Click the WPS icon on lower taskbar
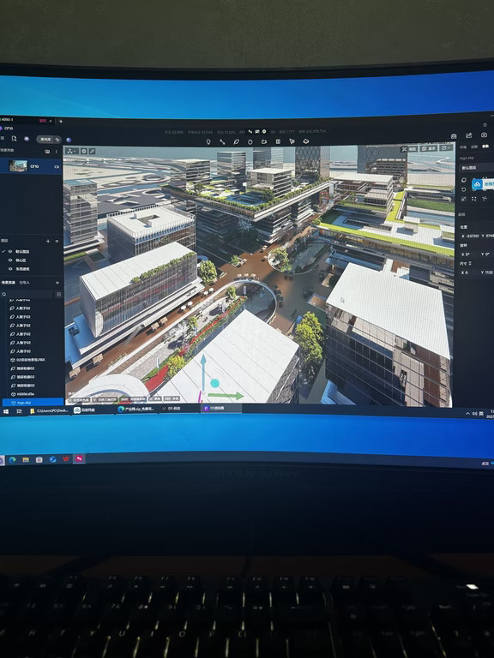This screenshot has width=494, height=658. pyautogui.click(x=65, y=459)
